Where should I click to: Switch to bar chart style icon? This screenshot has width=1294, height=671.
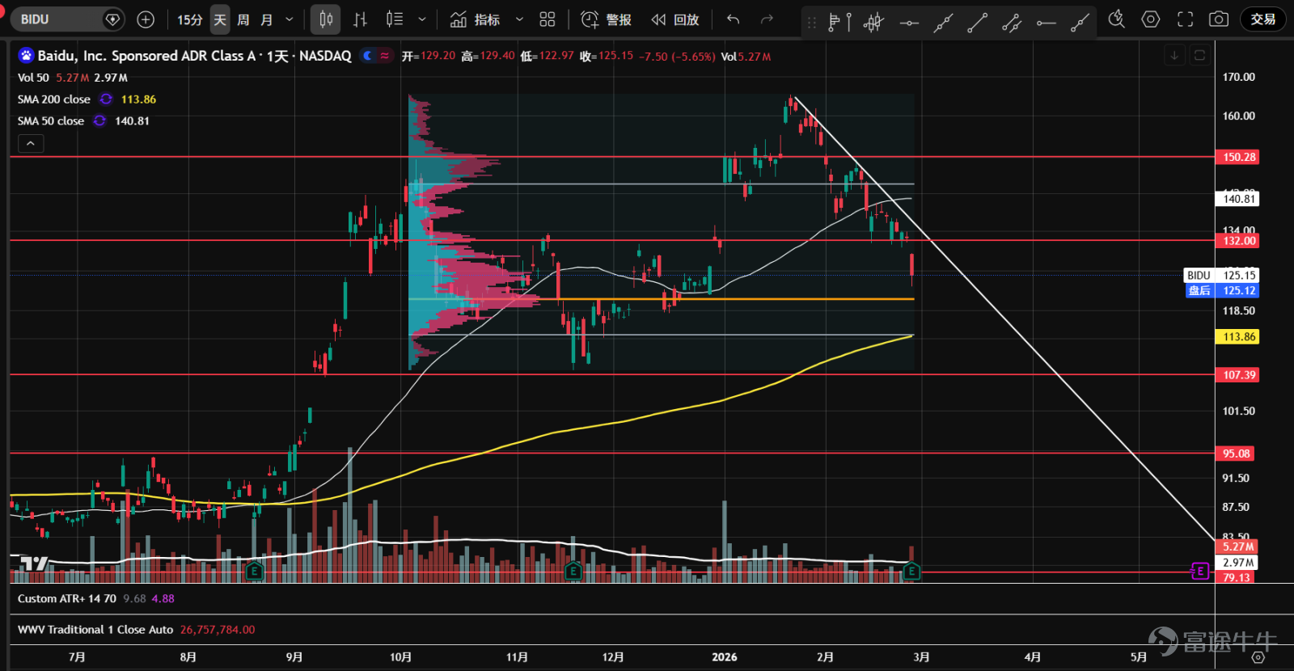361,19
